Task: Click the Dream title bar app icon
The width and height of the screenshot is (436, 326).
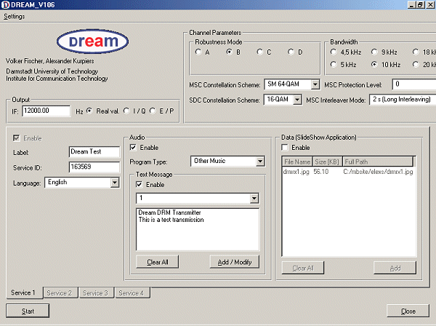Action: tap(5, 5)
